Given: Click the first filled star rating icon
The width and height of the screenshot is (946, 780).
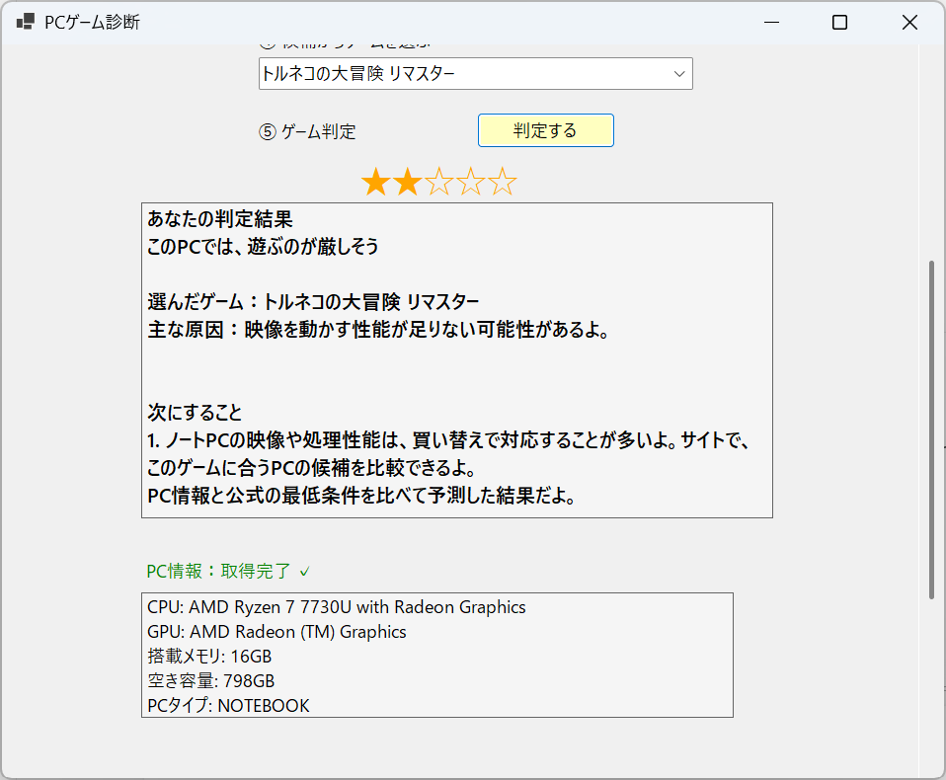Looking at the screenshot, I should 376,182.
